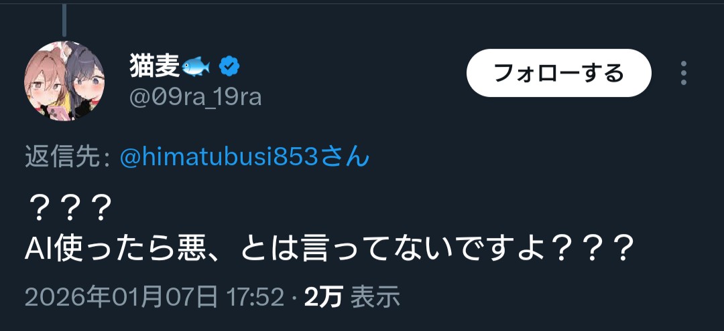Open the 2026年01月07日 date timestamp
Viewport: 724px width, 331px height.
coord(121,297)
